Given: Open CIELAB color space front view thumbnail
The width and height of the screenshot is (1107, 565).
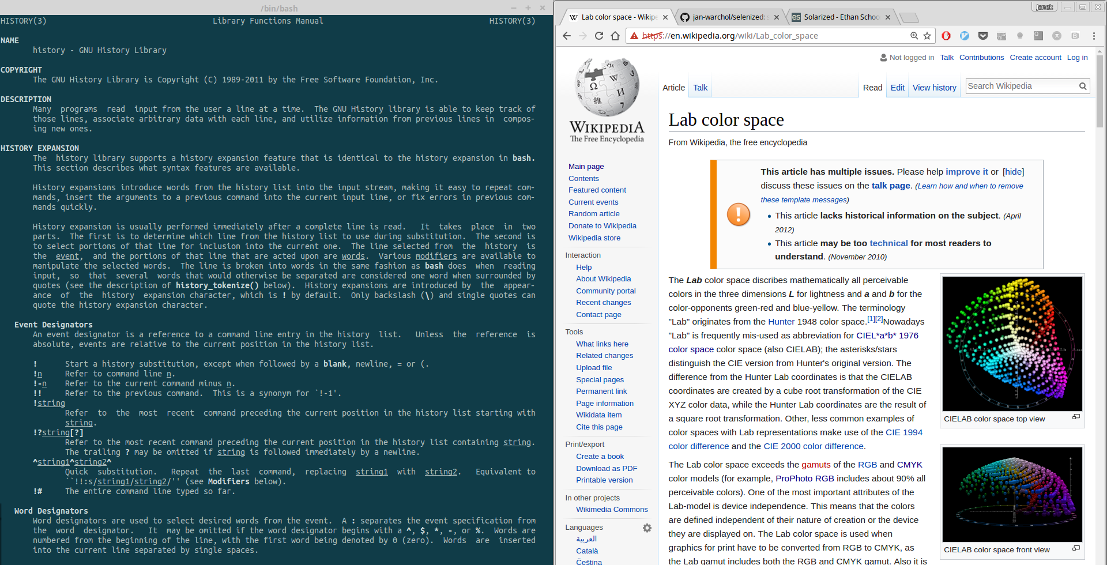Looking at the screenshot, I should tap(1012, 495).
